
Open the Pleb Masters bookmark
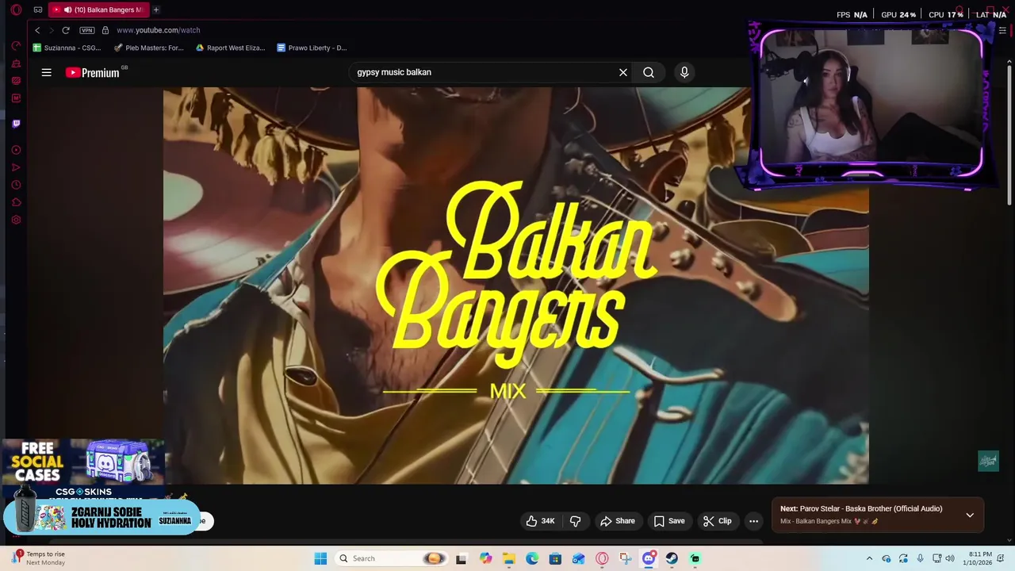click(x=149, y=48)
